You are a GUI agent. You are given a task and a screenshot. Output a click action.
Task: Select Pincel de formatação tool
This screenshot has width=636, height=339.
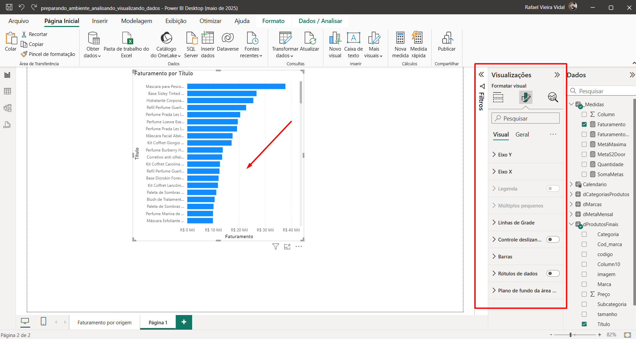coord(48,54)
